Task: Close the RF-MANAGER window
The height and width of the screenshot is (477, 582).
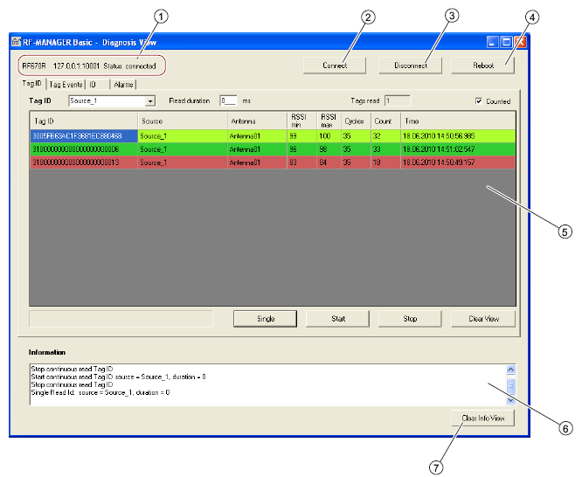Action: (x=520, y=42)
